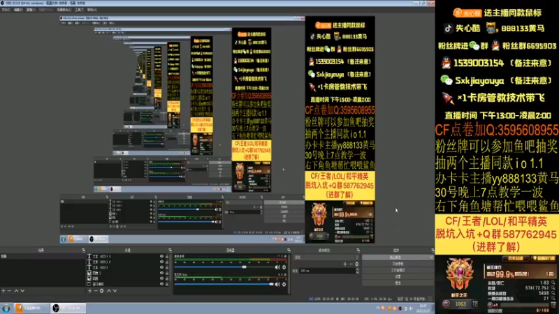Hide the third 文本(GDI+) source

click(161, 267)
